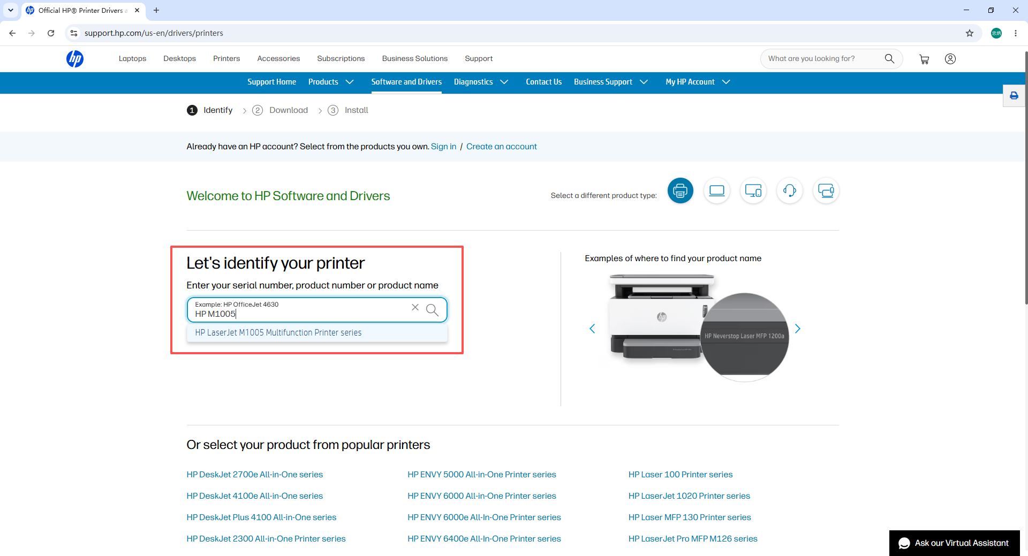1028x556 pixels.
Task: Go back to previous page
Action: click(x=12, y=33)
